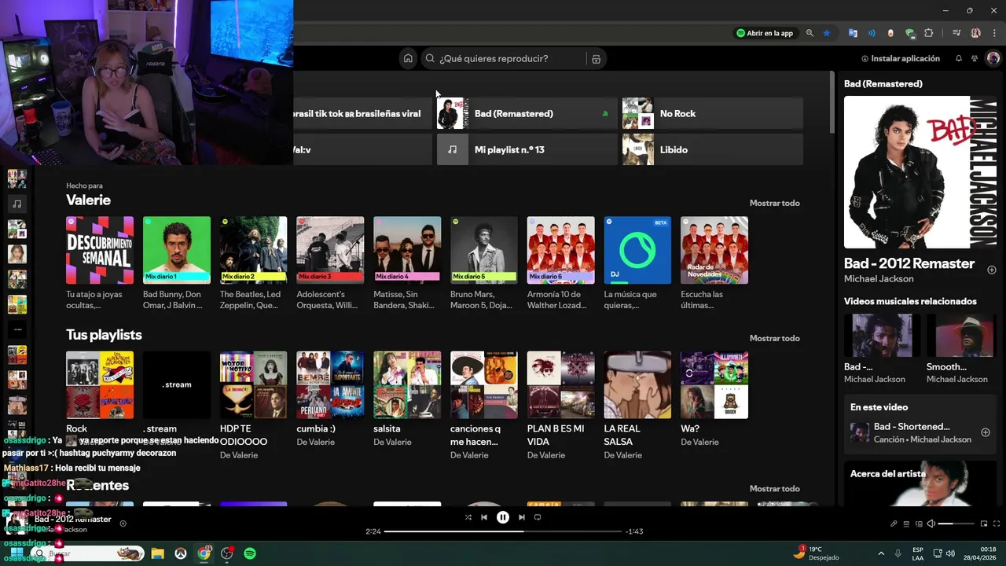Open Descubrimiento Semanal playlist cover
The width and height of the screenshot is (1006, 566).
[x=100, y=250]
